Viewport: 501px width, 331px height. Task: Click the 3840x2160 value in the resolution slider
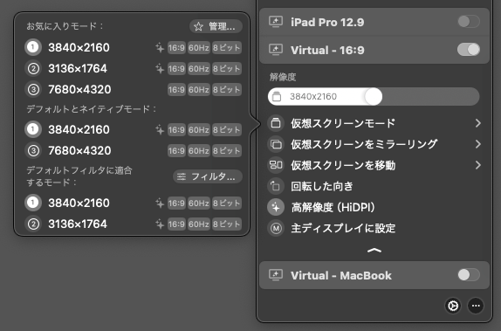point(313,97)
